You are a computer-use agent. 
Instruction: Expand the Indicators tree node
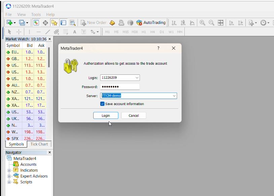(x=9, y=170)
